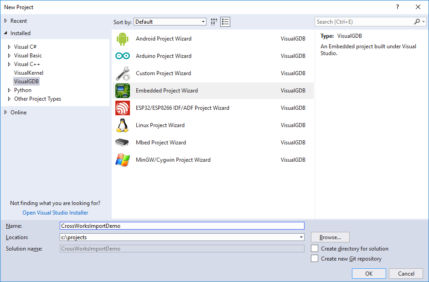
Task: Open the search options dropdown arrow
Action: (423, 21)
